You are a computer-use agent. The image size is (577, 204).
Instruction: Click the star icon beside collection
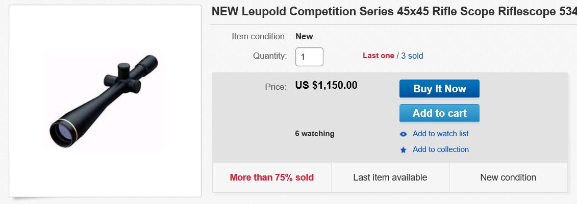(x=404, y=150)
